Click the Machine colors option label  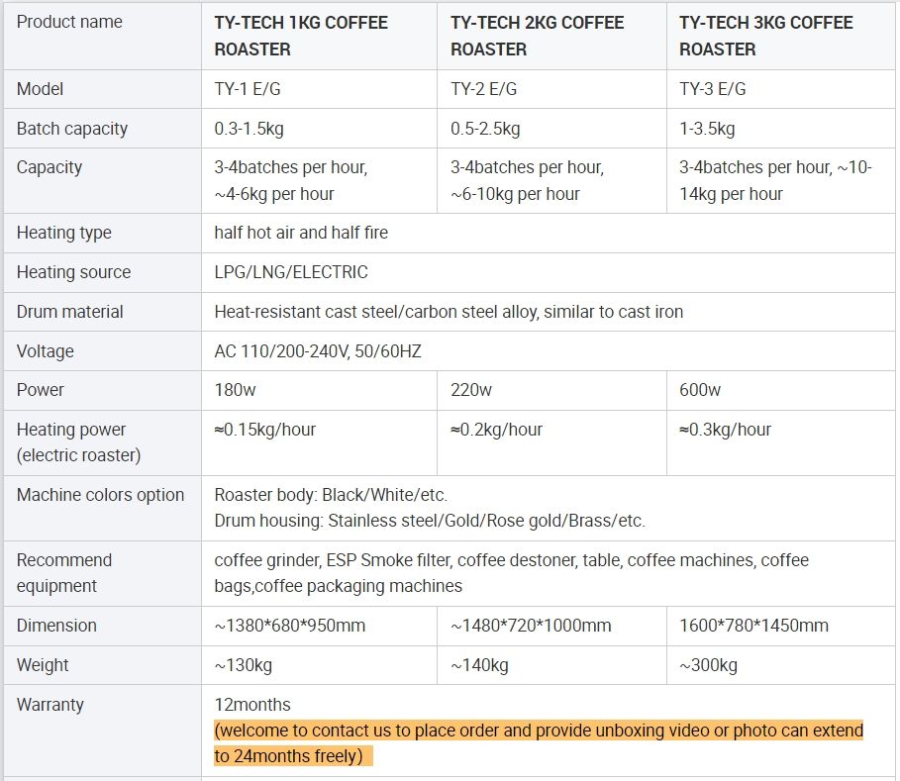click(x=100, y=495)
